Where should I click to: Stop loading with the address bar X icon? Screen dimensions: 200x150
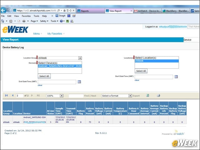coord(73,11)
